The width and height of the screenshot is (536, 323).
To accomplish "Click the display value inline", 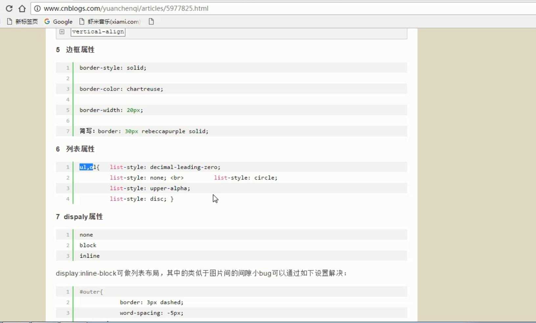I will (89, 256).
